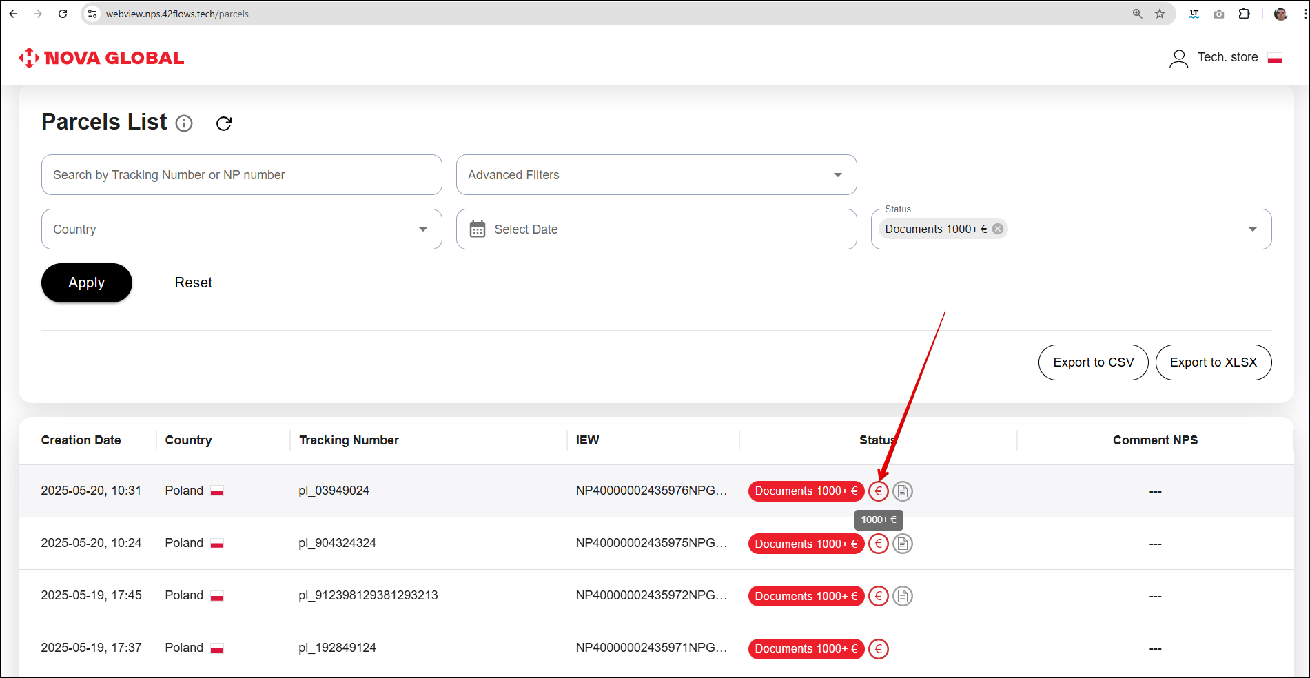Click the euro icon for parcel pl_03949024
1310x678 pixels.
click(878, 491)
